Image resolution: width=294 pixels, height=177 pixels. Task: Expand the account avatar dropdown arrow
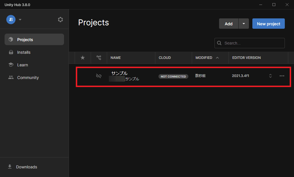point(20,20)
